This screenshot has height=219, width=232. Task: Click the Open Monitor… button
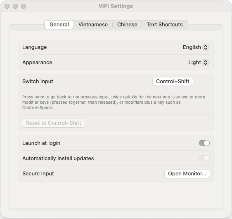click(187, 174)
